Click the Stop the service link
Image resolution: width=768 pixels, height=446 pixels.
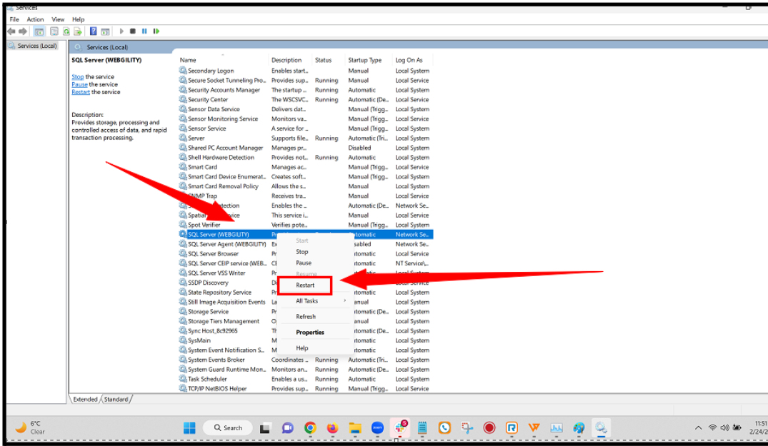tap(77, 77)
